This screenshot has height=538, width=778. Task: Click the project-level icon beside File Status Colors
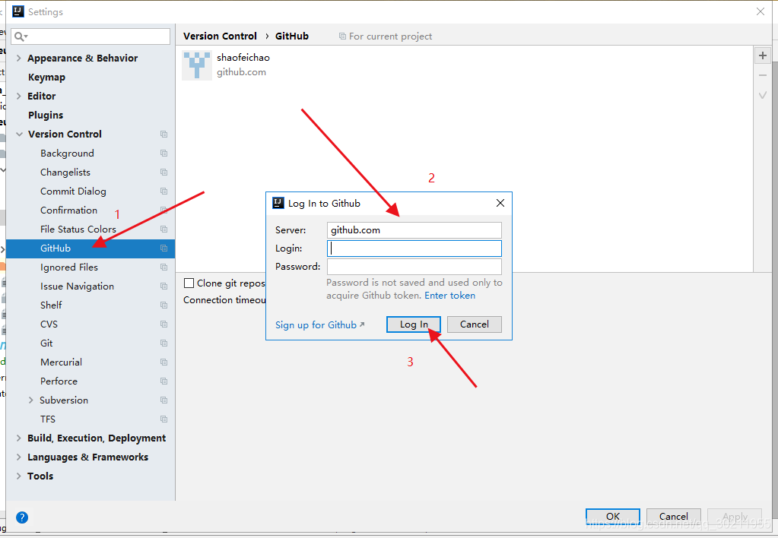(164, 229)
